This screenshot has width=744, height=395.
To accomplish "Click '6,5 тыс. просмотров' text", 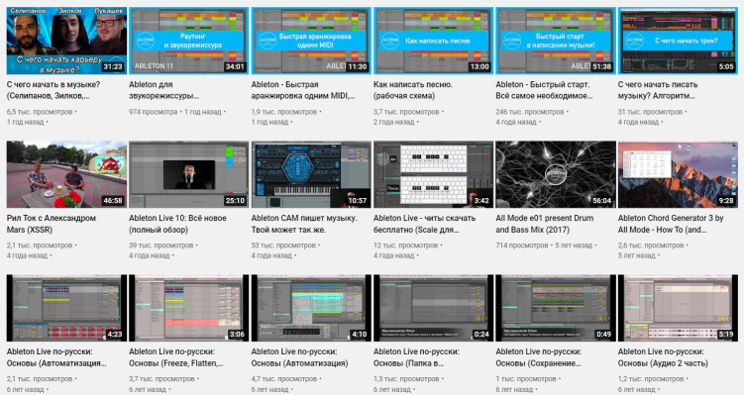I will (x=40, y=112).
